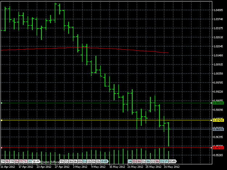Click the 1.01480 price scale value
Image resolution: width=227 pixels, height=170 pixels.
pos(218,55)
